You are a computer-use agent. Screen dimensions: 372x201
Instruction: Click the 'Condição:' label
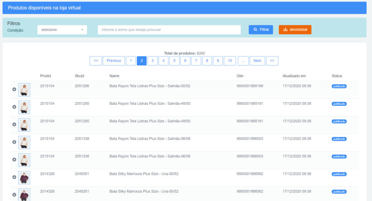point(15,31)
